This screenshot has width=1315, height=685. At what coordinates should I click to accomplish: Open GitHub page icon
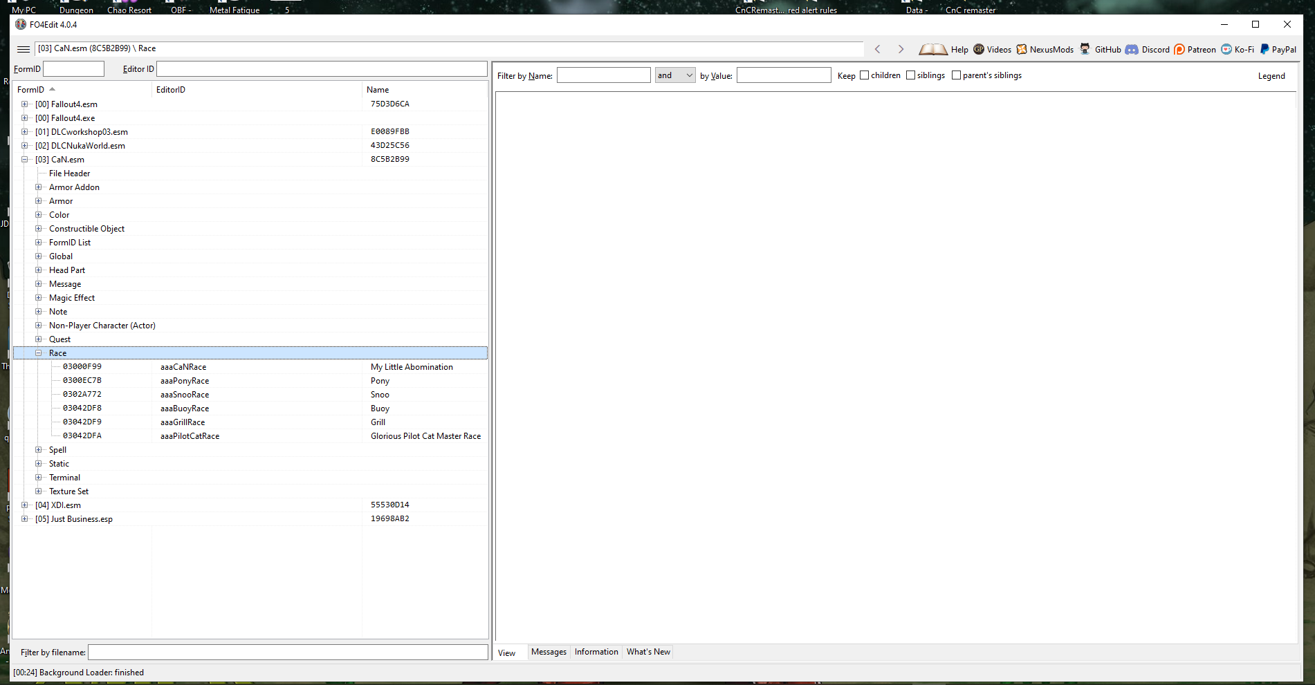(1085, 49)
